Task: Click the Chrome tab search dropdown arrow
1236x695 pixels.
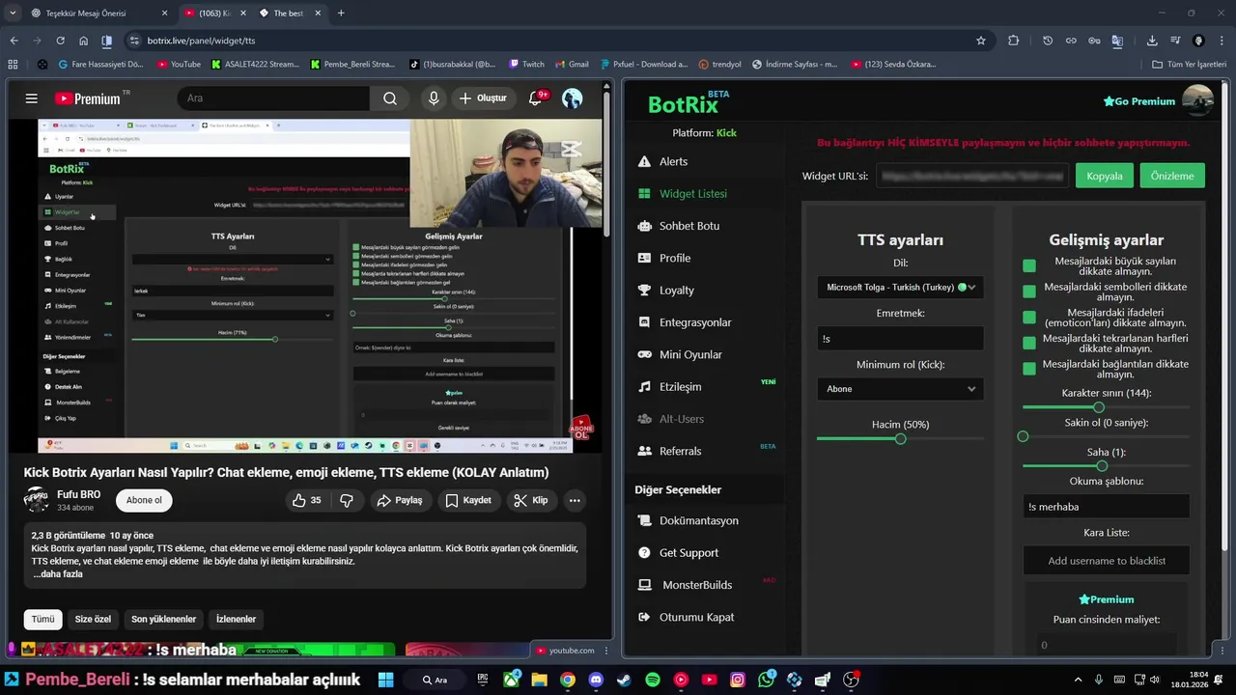Action: (12, 14)
